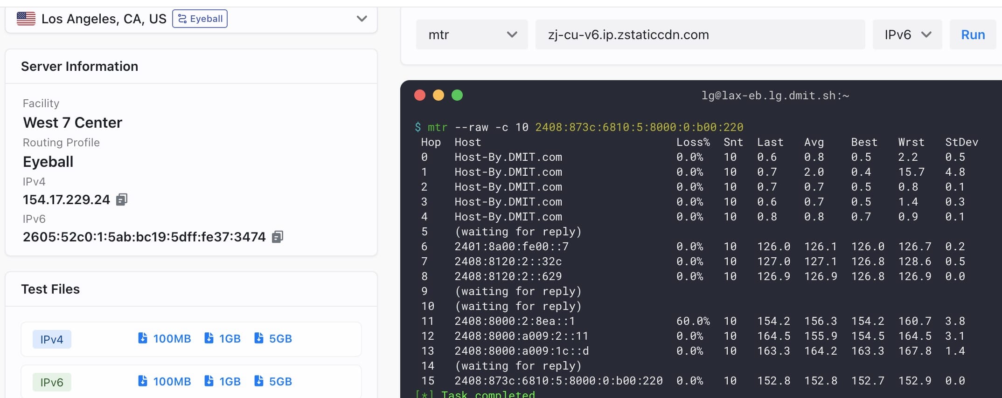Download the IPv4 100MB test file
Screen dimensions: 1002x398
point(165,339)
